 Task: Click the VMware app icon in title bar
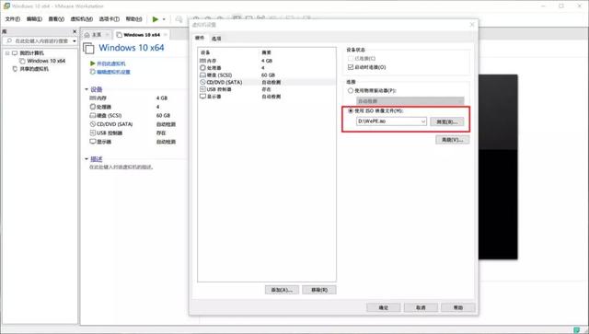[6, 6]
